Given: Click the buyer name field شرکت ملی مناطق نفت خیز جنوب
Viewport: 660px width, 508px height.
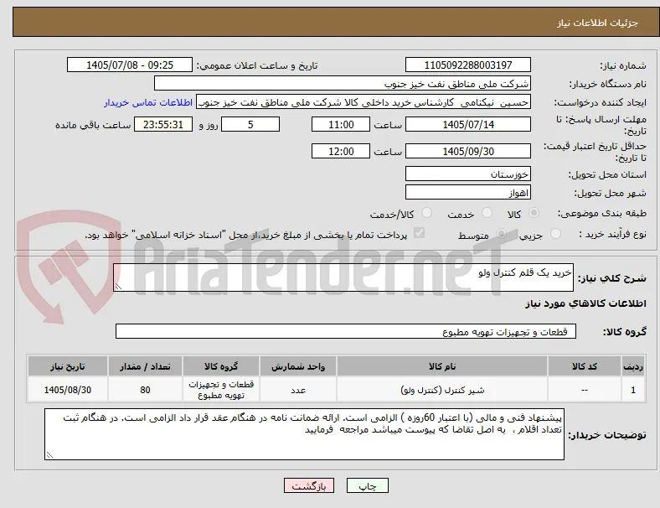Looking at the screenshot, I should 343,83.
